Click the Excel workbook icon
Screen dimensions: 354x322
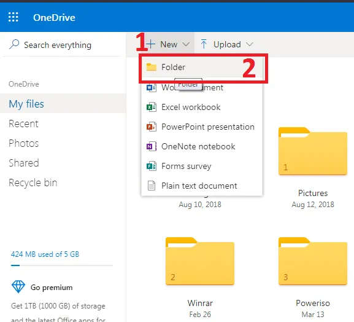click(152, 107)
